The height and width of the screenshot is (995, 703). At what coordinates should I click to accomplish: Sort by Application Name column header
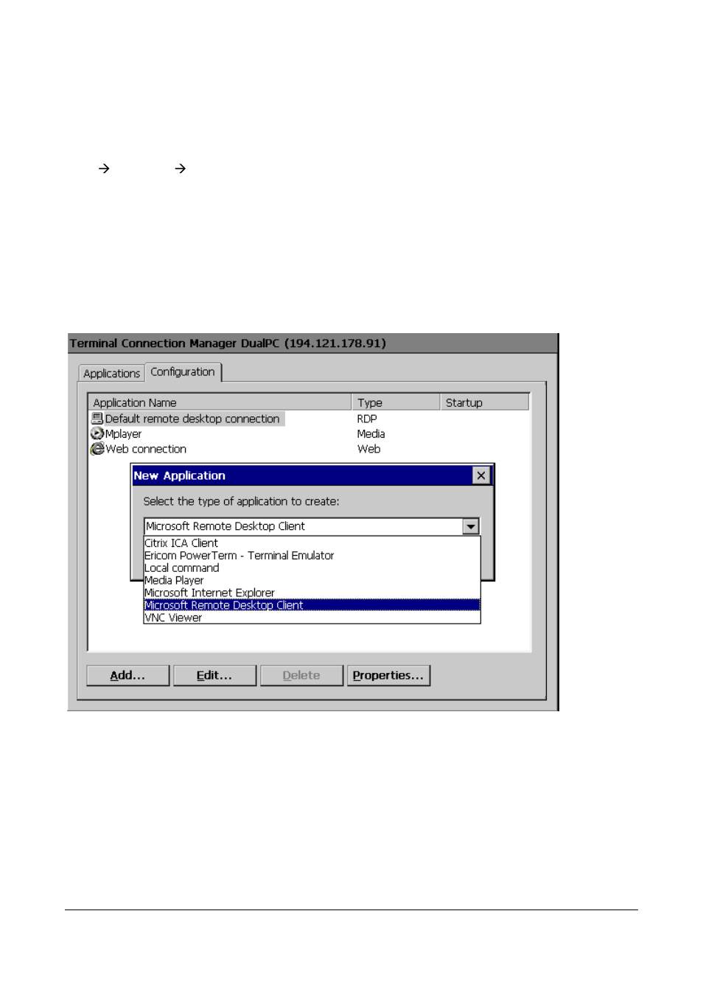(220, 402)
